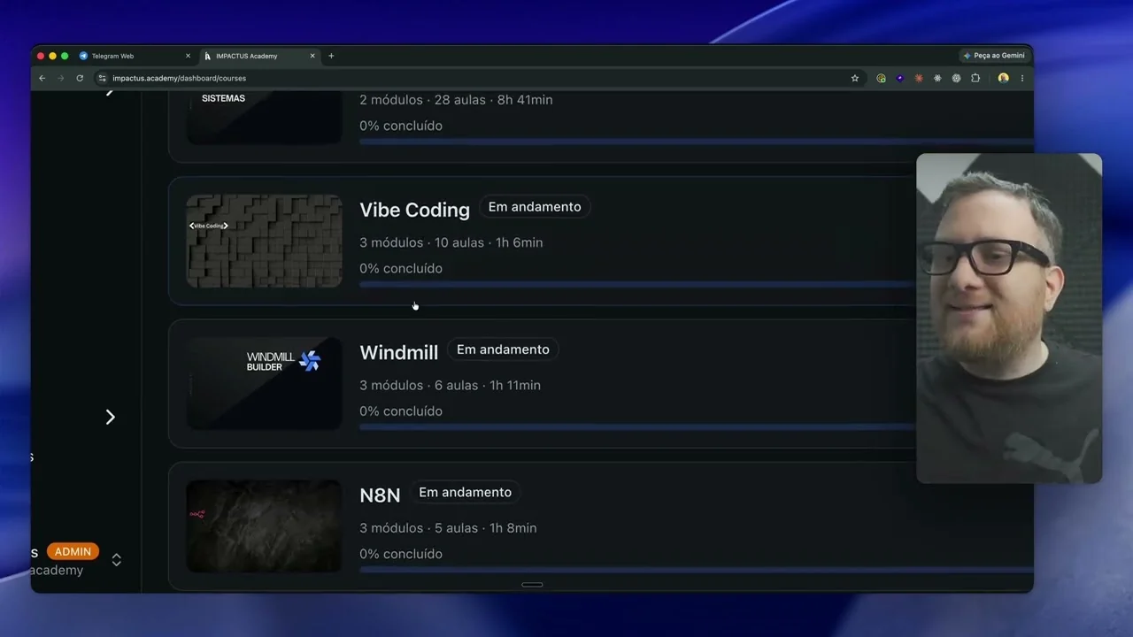Open the Extensions puzzle-piece menu
The width and height of the screenshot is (1133, 637).
[x=975, y=78]
